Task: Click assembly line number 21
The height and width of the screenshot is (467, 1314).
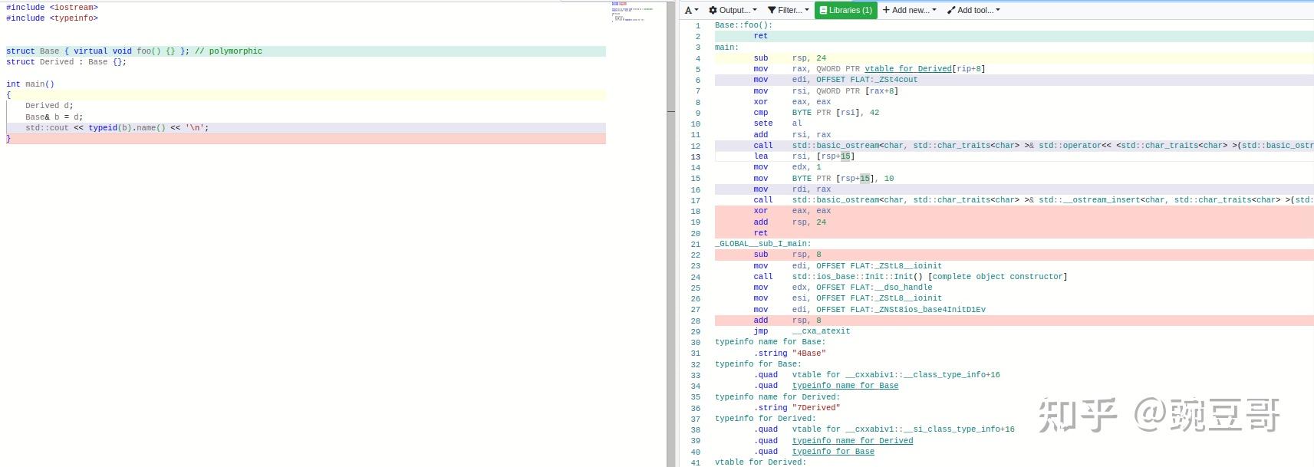Action: point(696,244)
